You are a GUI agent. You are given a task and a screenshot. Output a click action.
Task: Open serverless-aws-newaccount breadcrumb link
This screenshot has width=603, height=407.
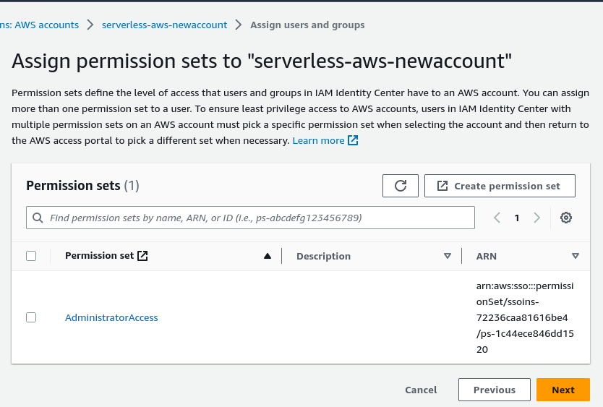(x=164, y=25)
